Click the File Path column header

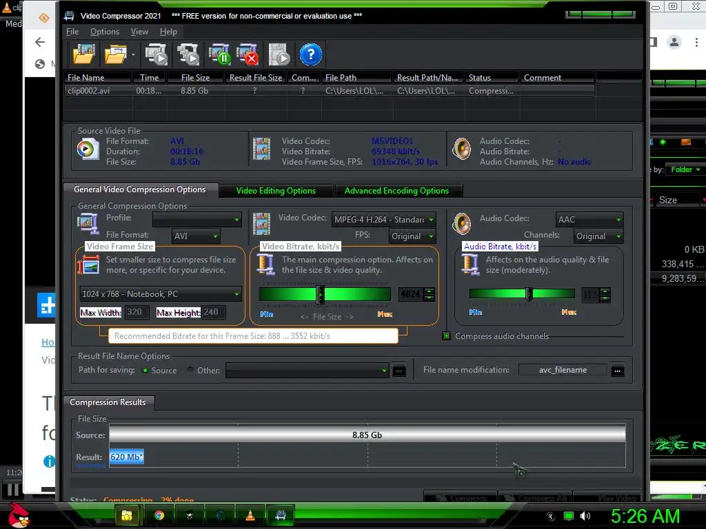click(x=357, y=77)
